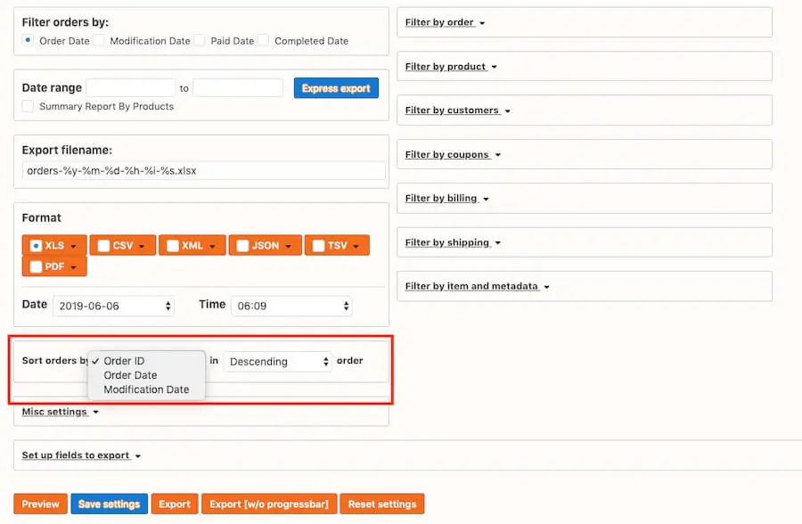Click the Reset settings button

[x=382, y=504]
